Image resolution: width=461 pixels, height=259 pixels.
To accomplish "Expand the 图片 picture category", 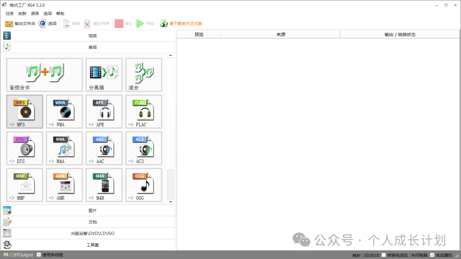I will point(88,210).
